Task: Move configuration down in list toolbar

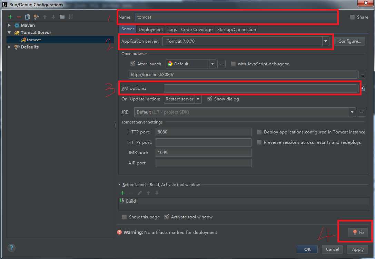Action: 53,17
